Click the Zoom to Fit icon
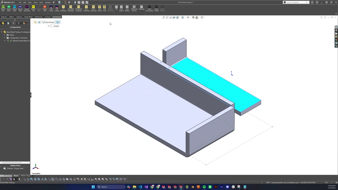The height and width of the screenshot is (190, 338). coord(164,18)
